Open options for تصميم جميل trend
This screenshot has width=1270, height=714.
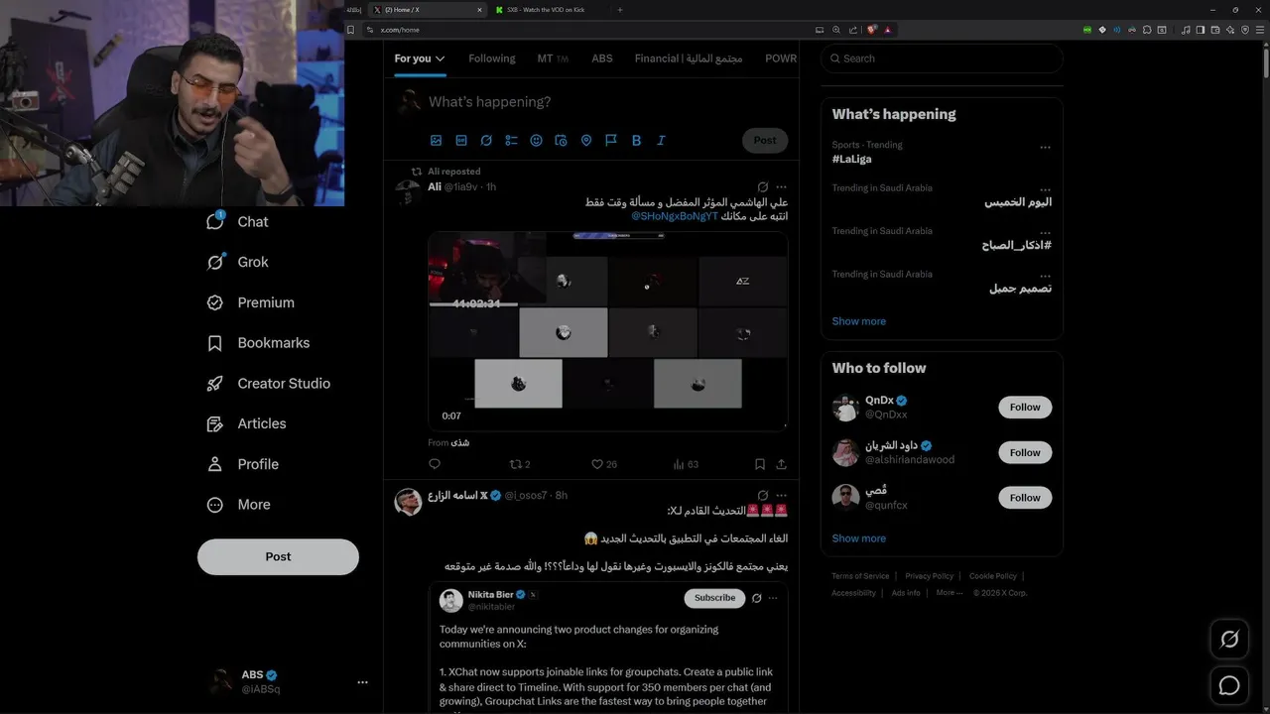pyautogui.click(x=1045, y=276)
